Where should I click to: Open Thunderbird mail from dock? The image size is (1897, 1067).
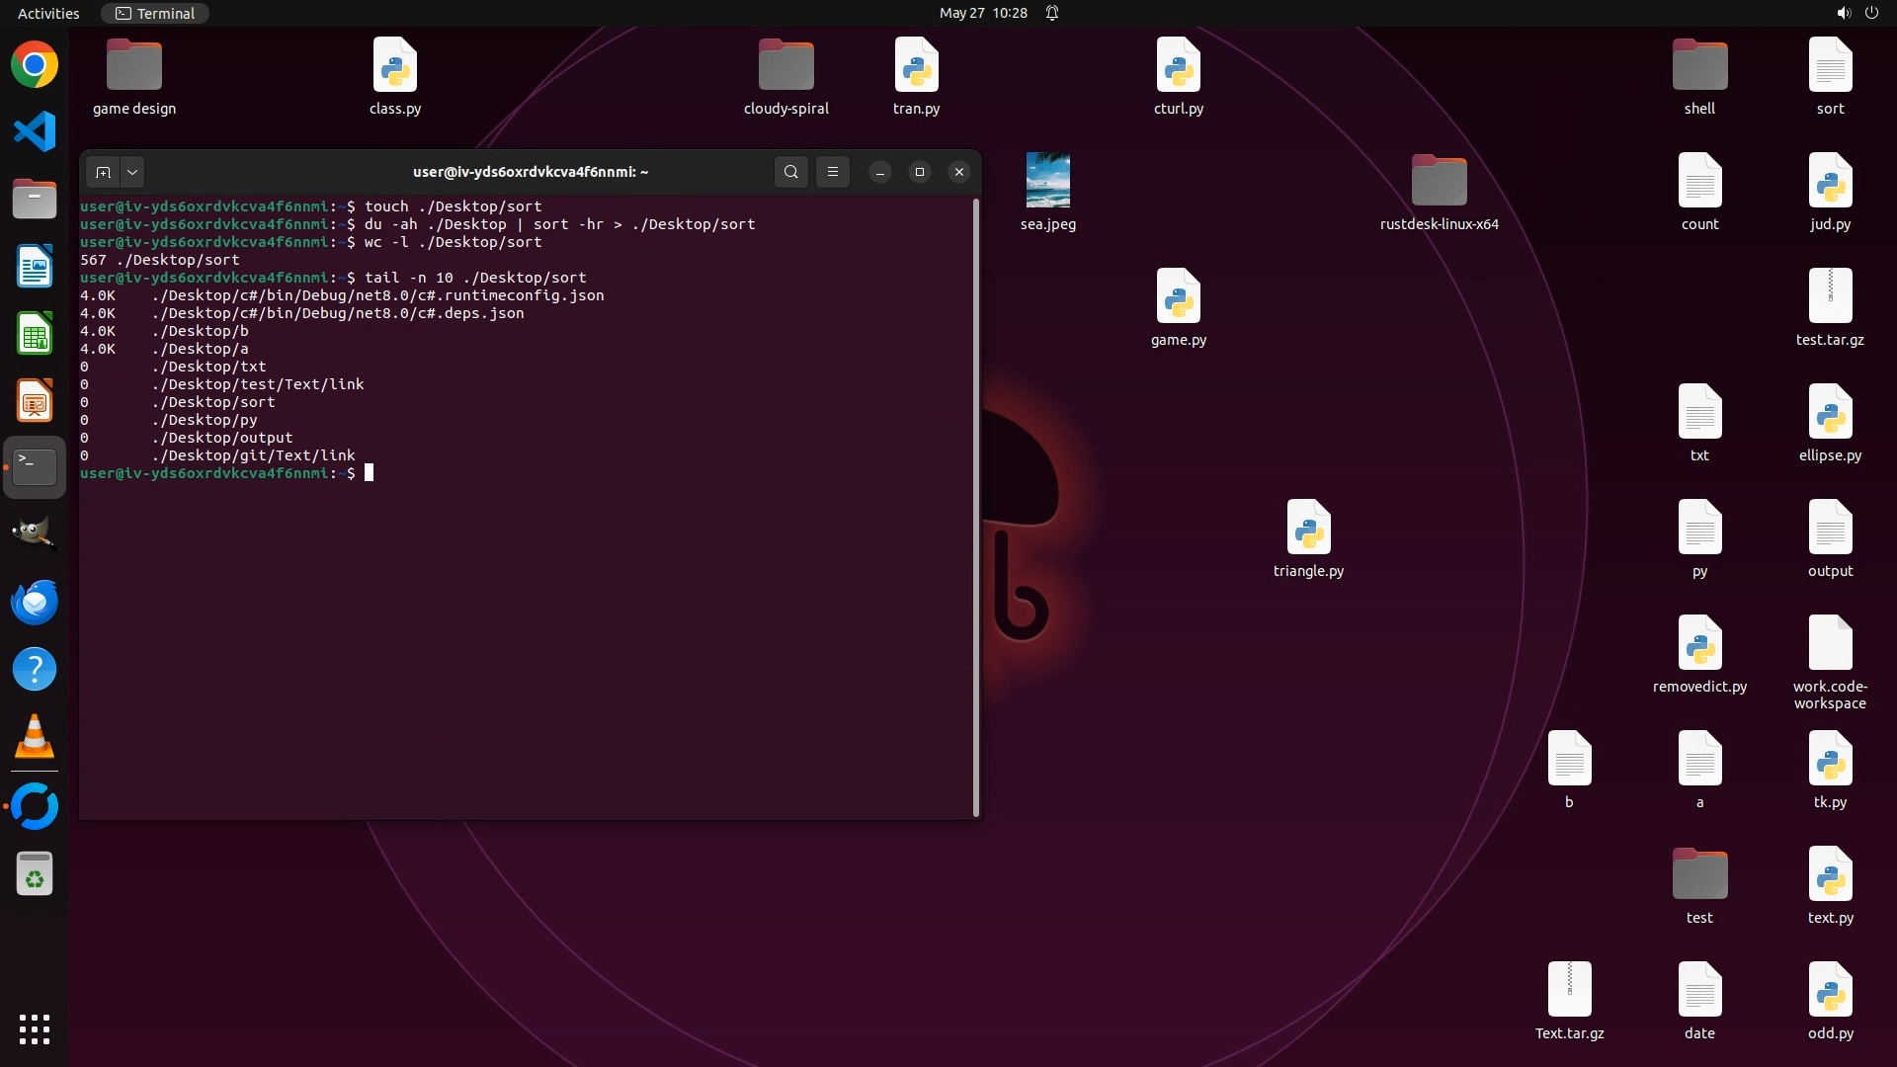point(35,602)
